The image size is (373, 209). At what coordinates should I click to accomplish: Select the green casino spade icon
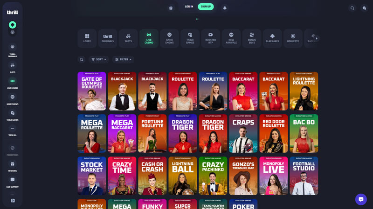point(13,25)
